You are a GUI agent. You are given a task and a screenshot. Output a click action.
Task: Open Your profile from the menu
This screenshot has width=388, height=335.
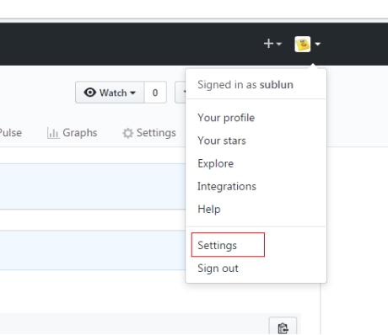(226, 118)
